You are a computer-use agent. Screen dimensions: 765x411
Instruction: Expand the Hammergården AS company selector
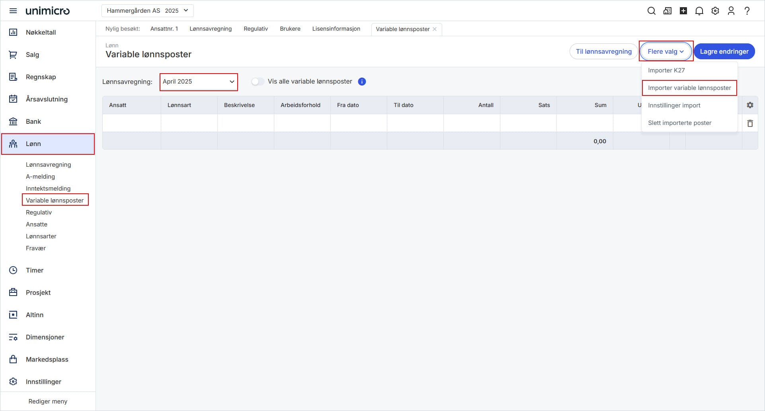click(x=147, y=11)
